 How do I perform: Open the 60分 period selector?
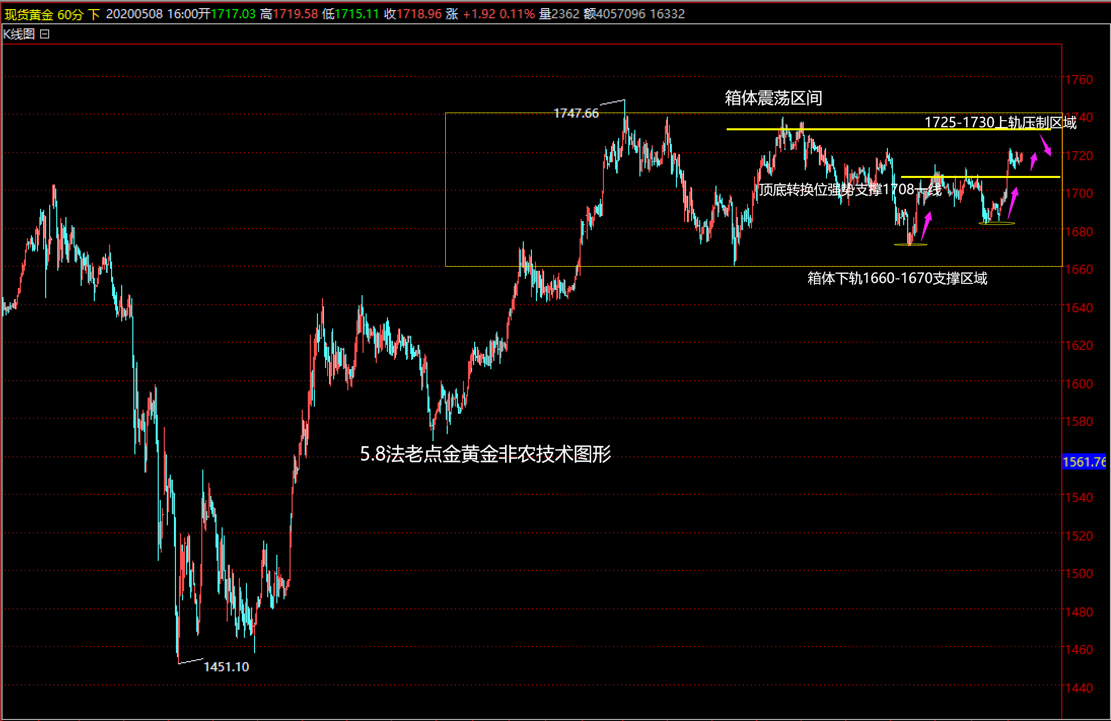pyautogui.click(x=69, y=14)
